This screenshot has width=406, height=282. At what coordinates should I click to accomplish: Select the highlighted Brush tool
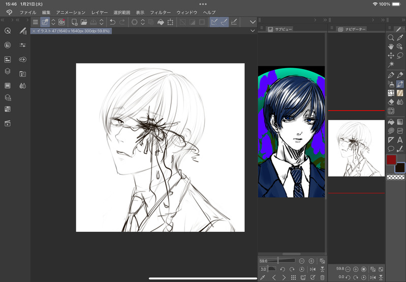(x=400, y=84)
